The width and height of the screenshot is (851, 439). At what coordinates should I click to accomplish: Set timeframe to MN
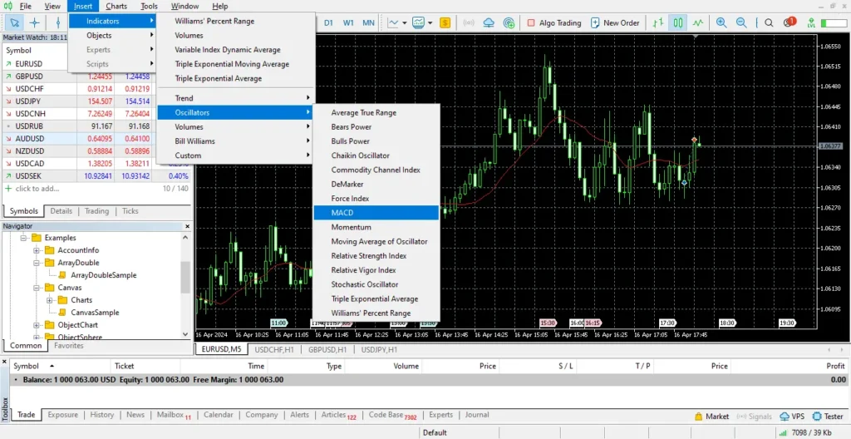coord(368,22)
